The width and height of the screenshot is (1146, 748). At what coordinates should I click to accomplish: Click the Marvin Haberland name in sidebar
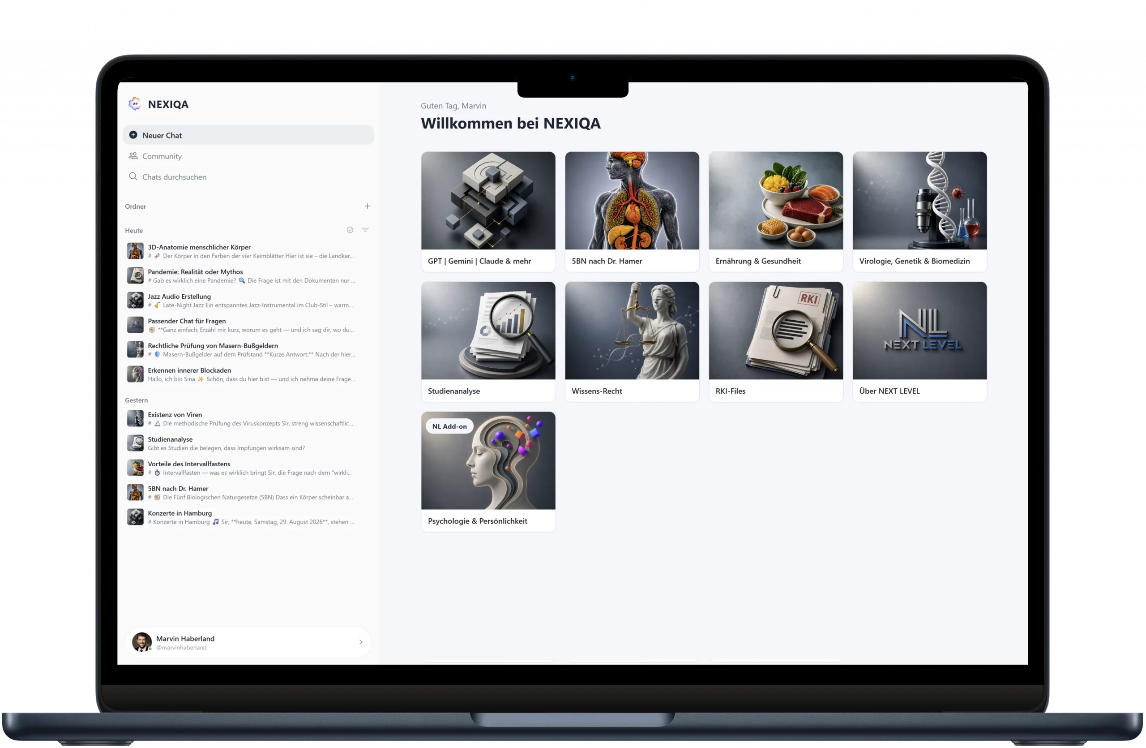tap(185, 638)
